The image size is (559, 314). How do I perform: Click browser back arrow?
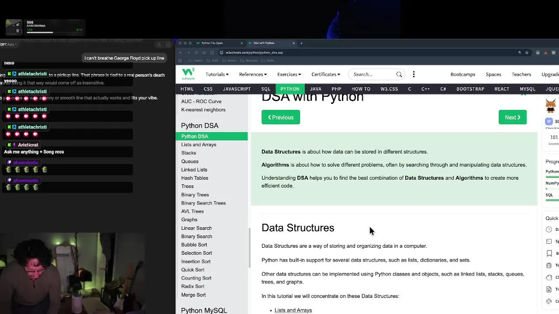click(x=180, y=52)
